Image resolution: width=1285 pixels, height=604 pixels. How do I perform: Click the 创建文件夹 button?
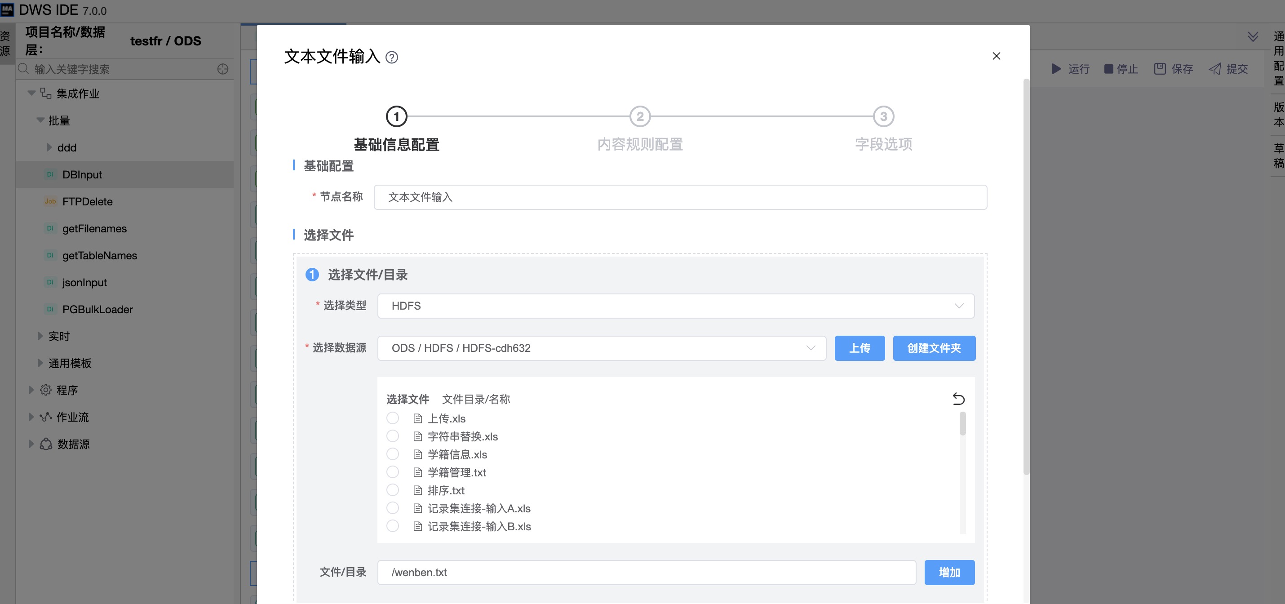(933, 348)
